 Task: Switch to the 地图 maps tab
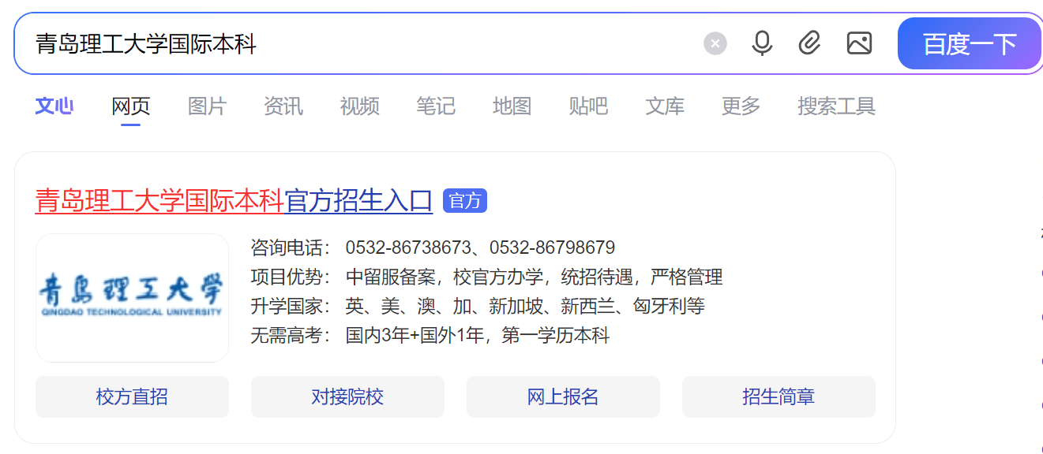click(512, 106)
